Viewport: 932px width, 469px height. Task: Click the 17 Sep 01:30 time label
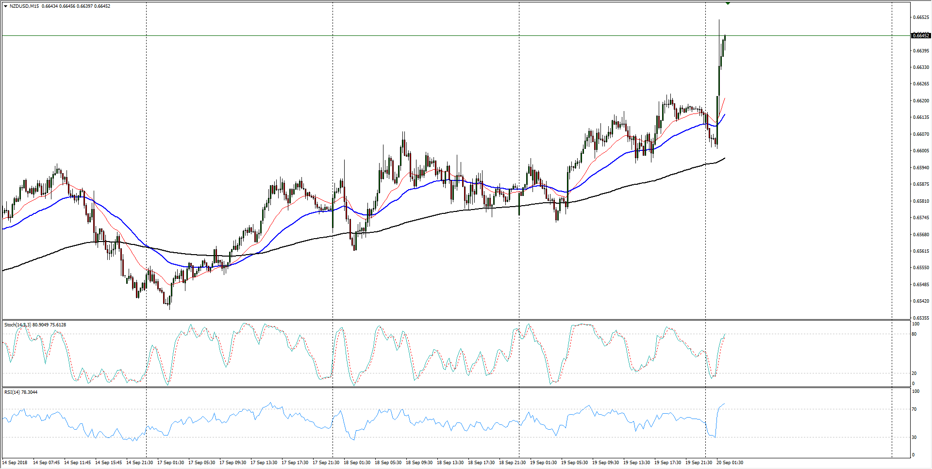coord(170,463)
